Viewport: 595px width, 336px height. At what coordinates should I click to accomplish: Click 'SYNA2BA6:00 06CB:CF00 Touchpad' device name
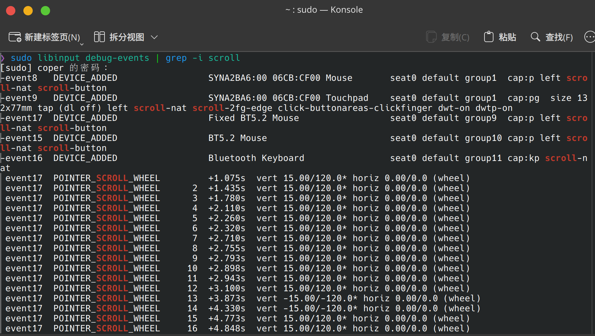tap(288, 98)
